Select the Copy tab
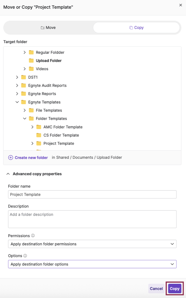The width and height of the screenshot is (186, 298). click(136, 28)
